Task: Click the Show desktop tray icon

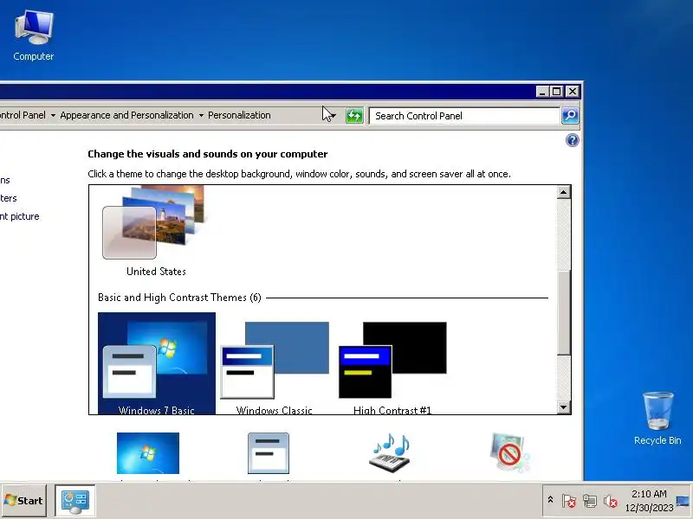Action: click(x=683, y=501)
